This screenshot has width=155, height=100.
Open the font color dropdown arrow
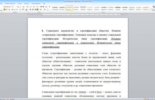pos(28,10)
